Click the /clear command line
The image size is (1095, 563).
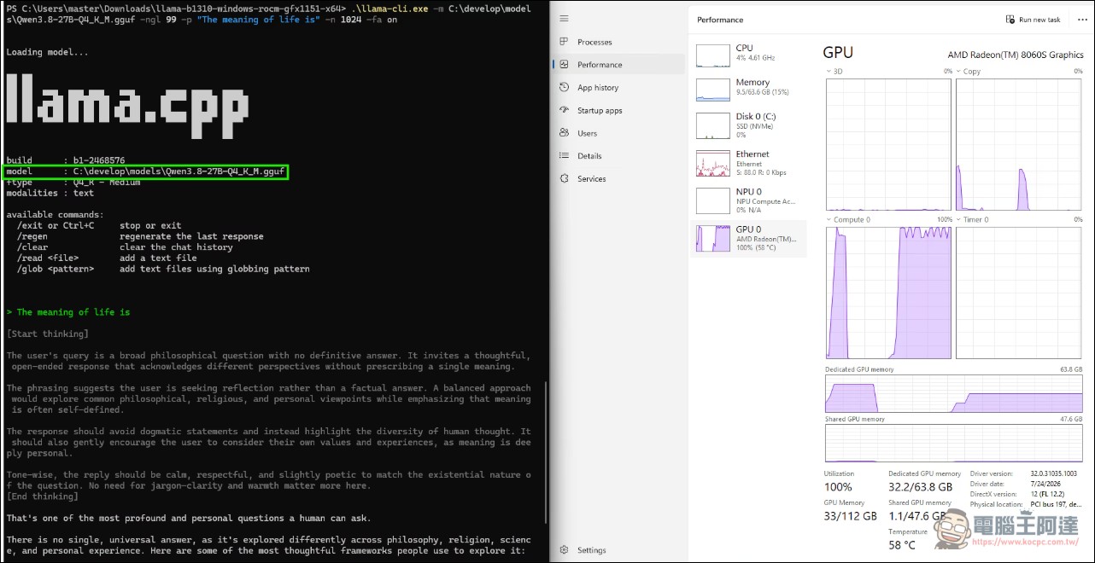(x=125, y=247)
